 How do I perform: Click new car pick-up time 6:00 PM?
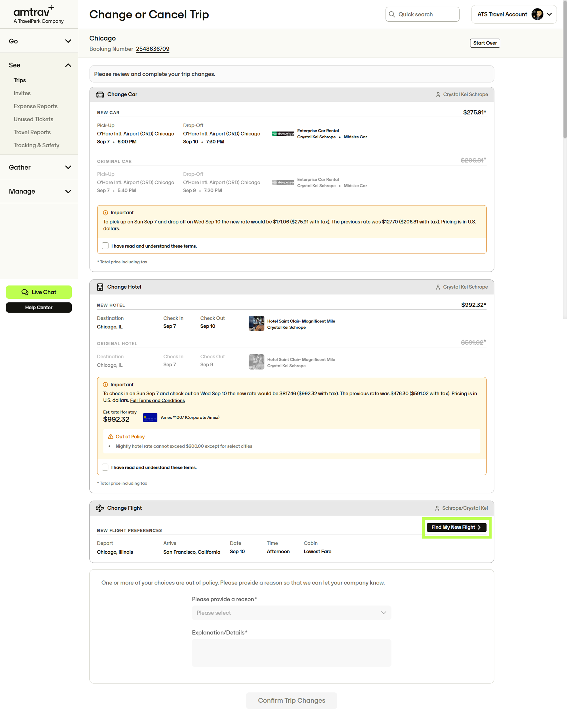[x=127, y=141]
